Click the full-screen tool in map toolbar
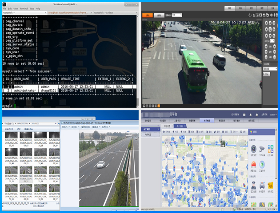The width and height of the screenshot is (280, 213). [243, 132]
